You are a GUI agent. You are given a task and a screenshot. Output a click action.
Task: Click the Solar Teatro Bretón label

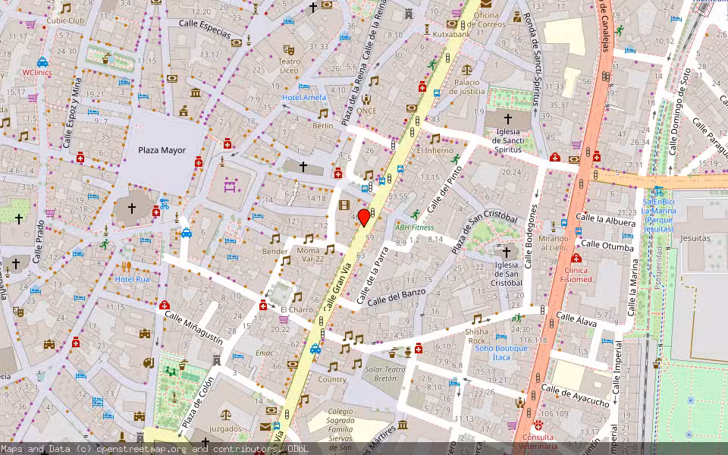[385, 374]
